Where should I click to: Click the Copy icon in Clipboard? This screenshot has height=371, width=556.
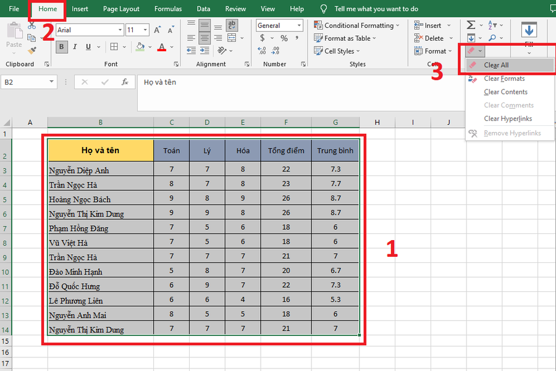point(32,38)
